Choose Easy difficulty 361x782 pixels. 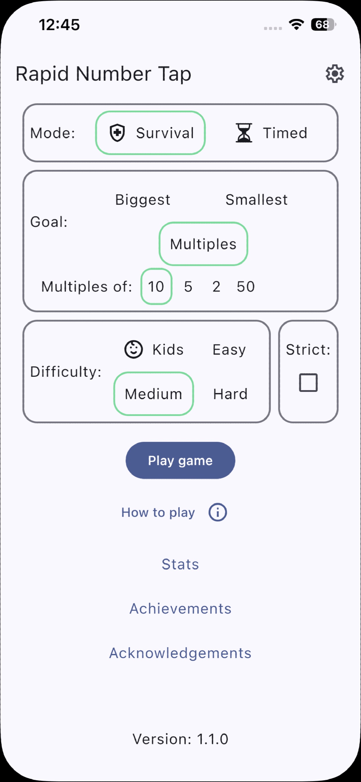pos(229,349)
